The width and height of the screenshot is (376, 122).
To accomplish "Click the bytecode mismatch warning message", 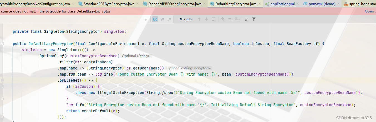I will (56, 11).
